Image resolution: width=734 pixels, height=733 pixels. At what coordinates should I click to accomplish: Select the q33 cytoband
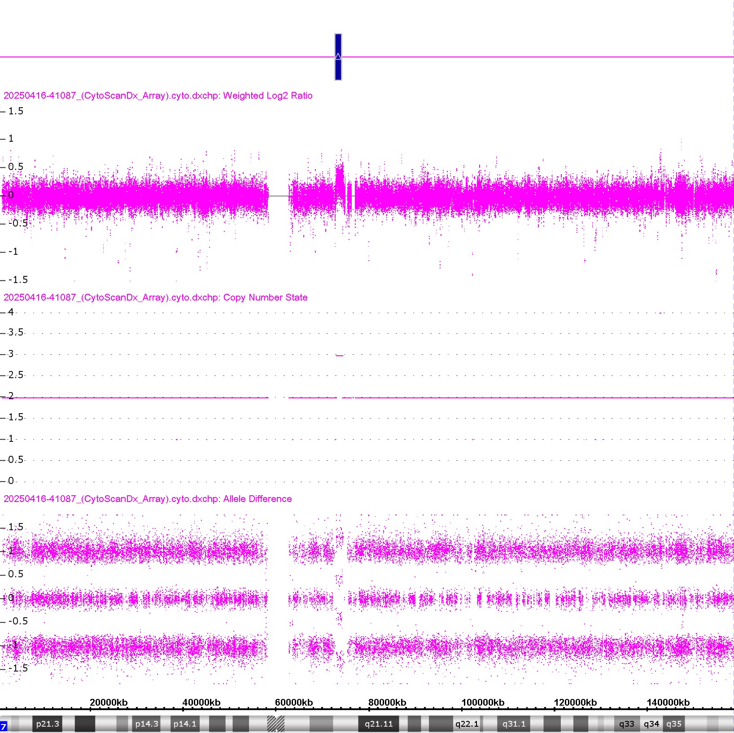click(x=626, y=724)
